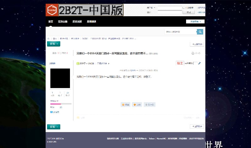251x148 pixels.
Task: Click the home icon in breadcrumb
Action: click(48, 38)
